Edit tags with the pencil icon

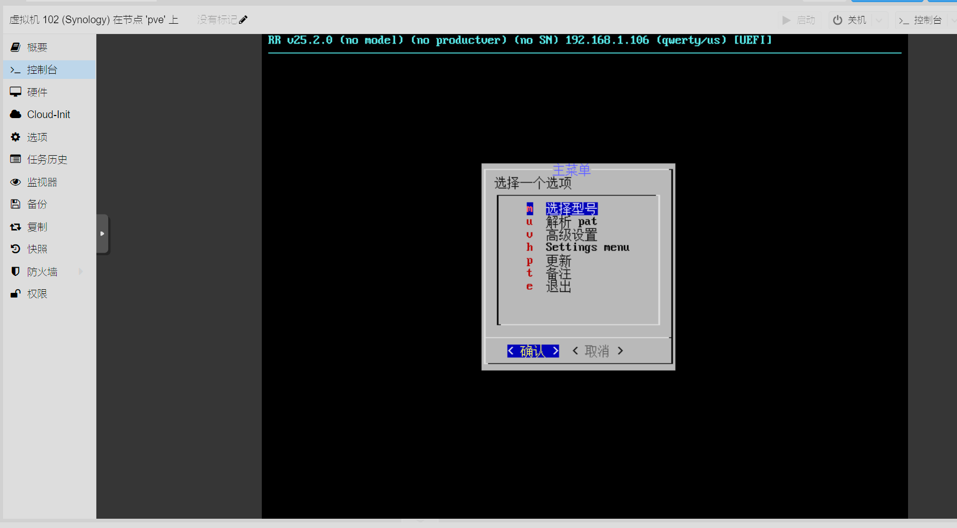click(243, 20)
